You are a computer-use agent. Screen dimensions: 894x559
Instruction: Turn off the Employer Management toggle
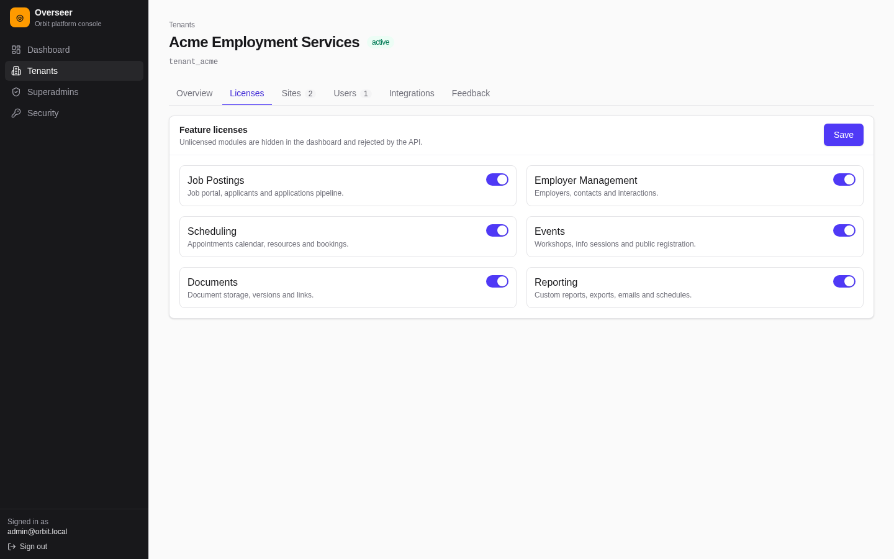click(844, 180)
